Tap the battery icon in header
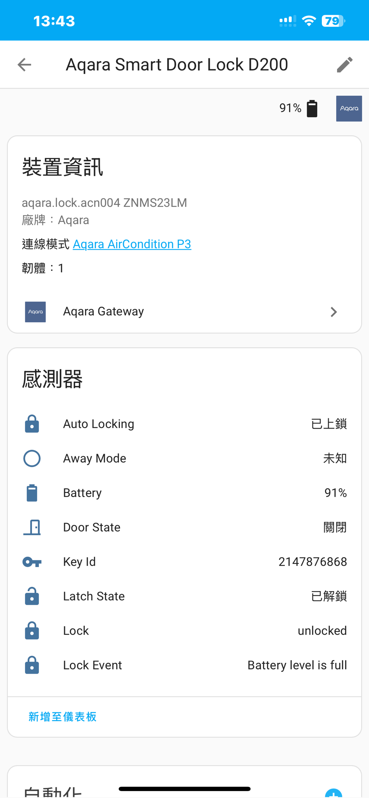369x798 pixels. [x=312, y=108]
